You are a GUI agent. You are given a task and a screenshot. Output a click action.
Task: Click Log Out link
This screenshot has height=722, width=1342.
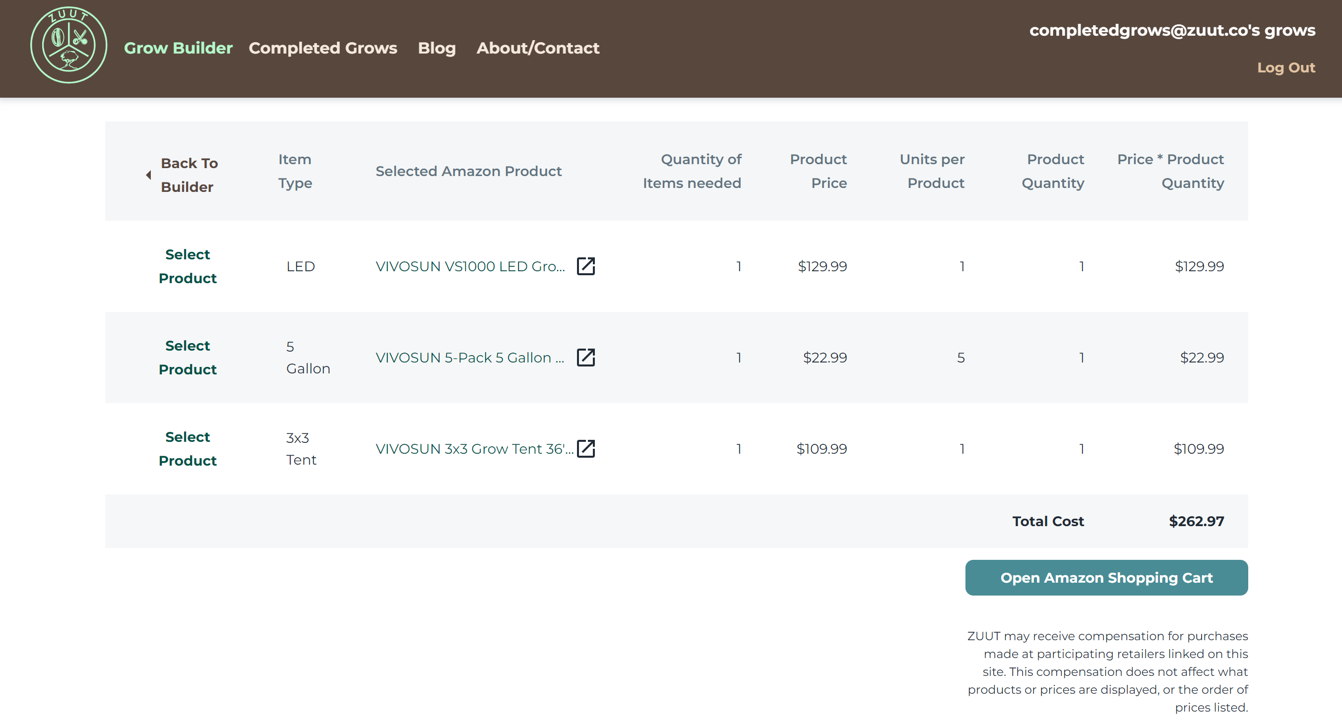click(1286, 67)
